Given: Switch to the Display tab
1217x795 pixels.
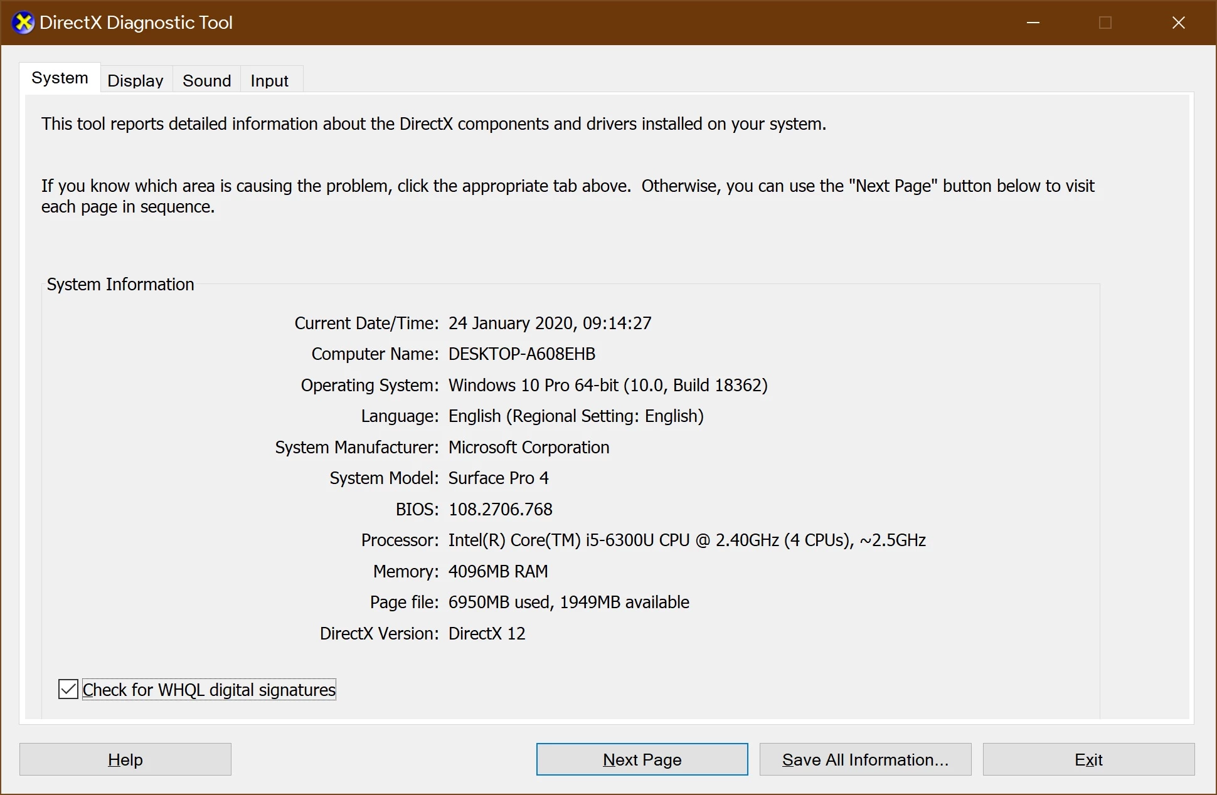Looking at the screenshot, I should pyautogui.click(x=135, y=81).
